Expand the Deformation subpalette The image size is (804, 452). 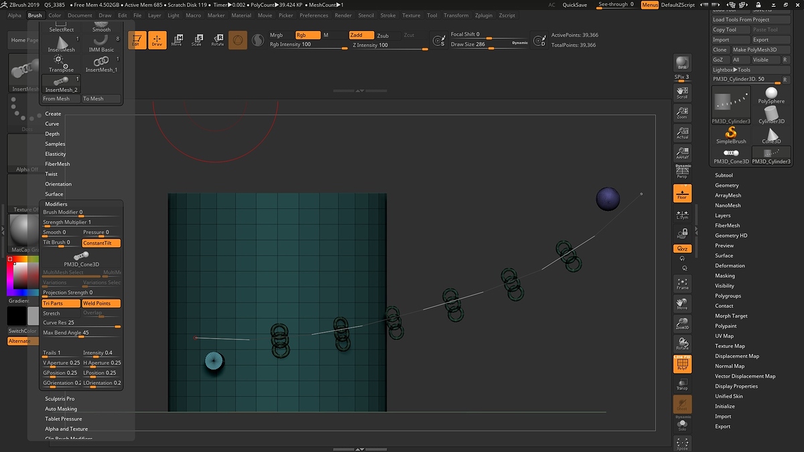(730, 266)
